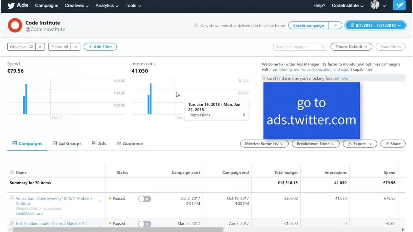Open the CodeInstitute account dropdown
The width and height of the screenshot is (413, 232).
tap(348, 5)
